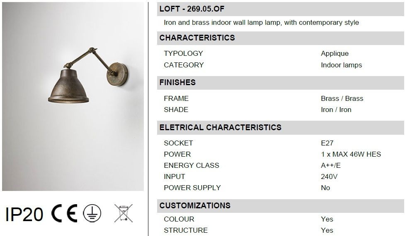The height and width of the screenshot is (236, 405).
Task: Click the ELETRICAL CHARACTERISTICS section header
Action: tap(280, 128)
